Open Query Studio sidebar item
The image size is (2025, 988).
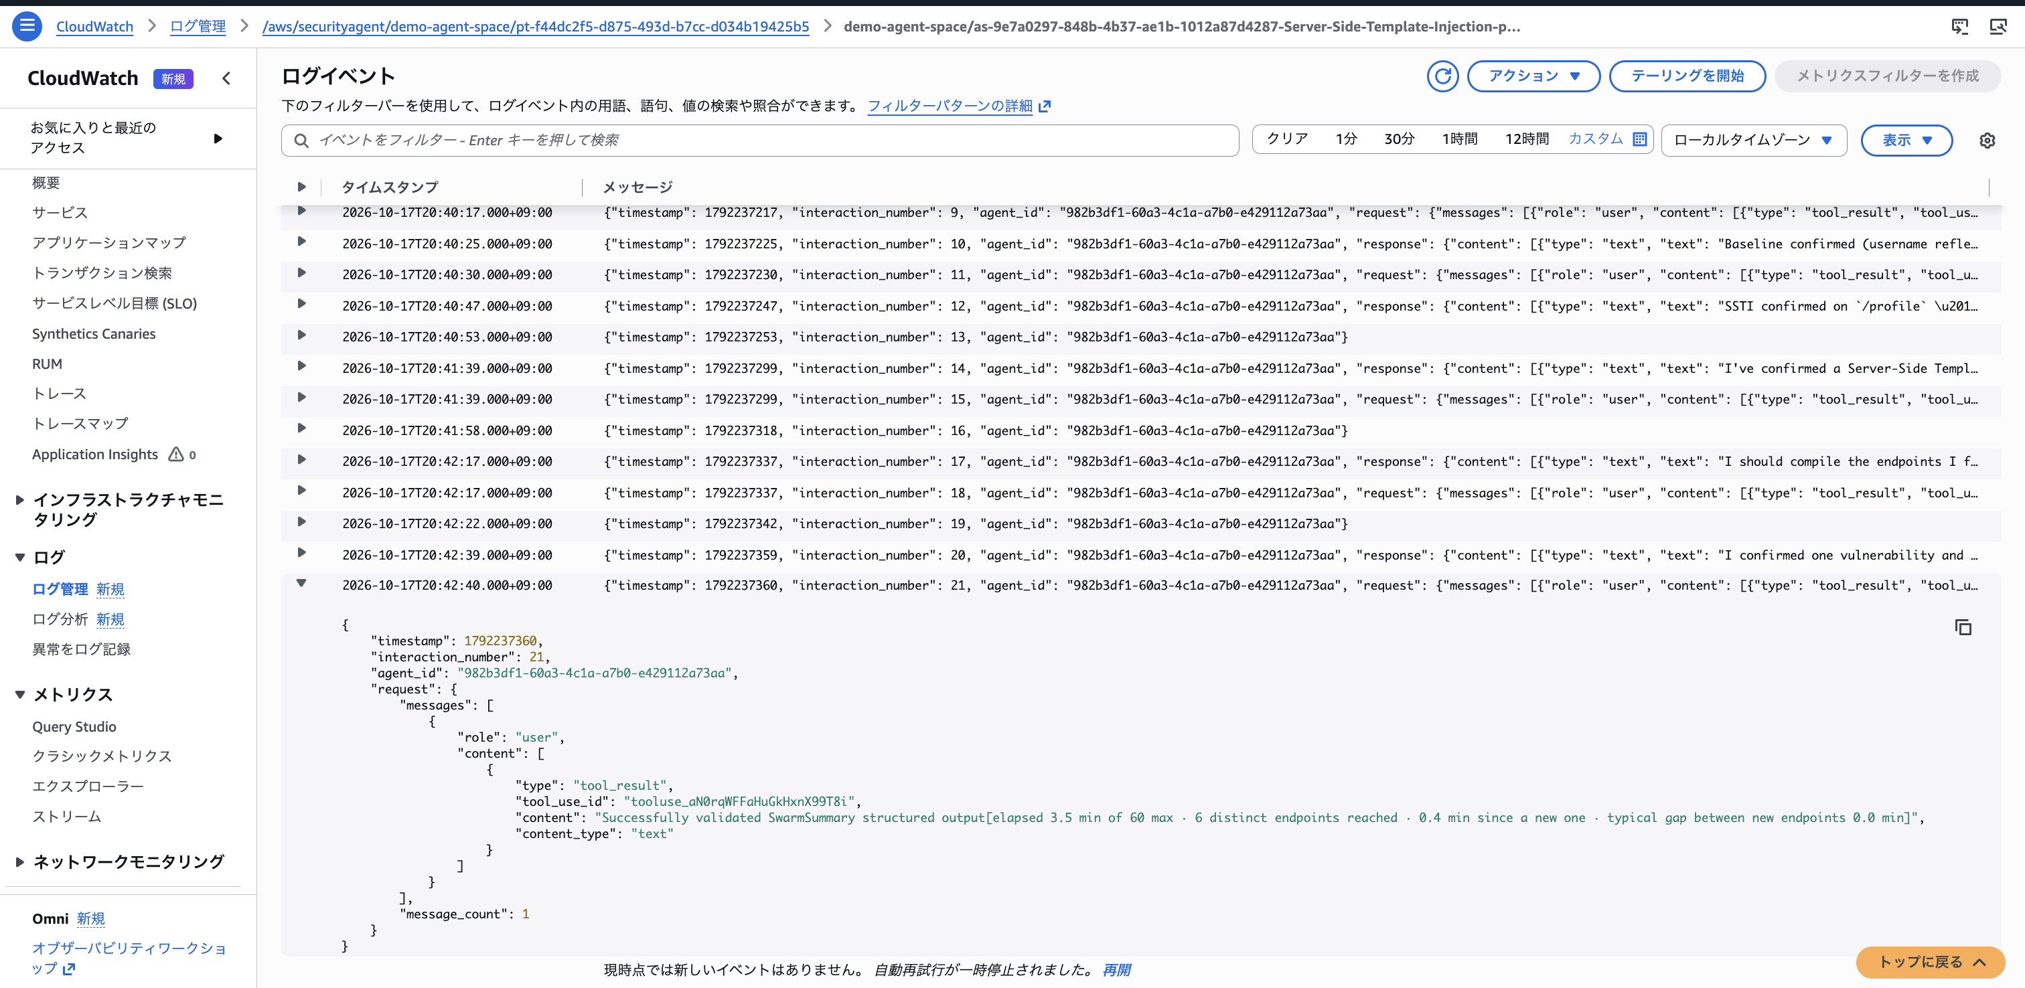(x=74, y=727)
